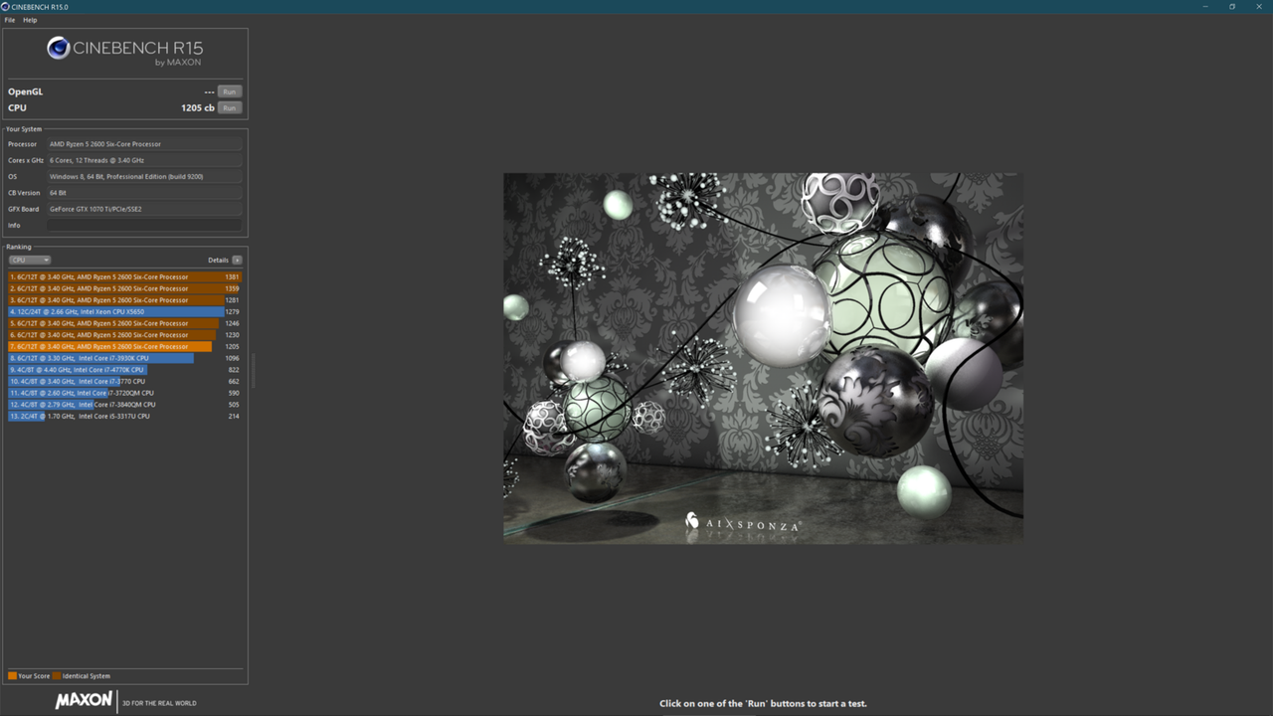Select the Processor field value
This screenshot has height=716, width=1273.
coord(144,144)
